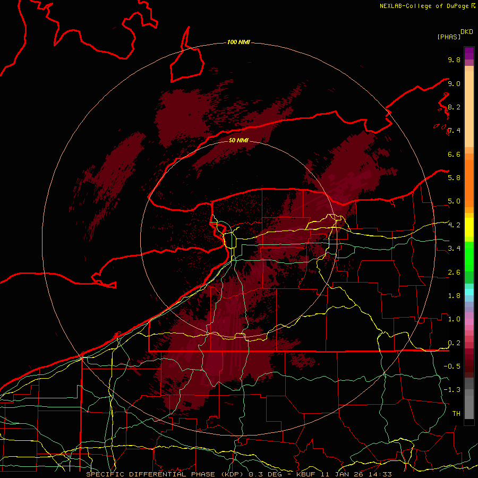
Task: Select the 1.8 legend value
Action: click(454, 296)
